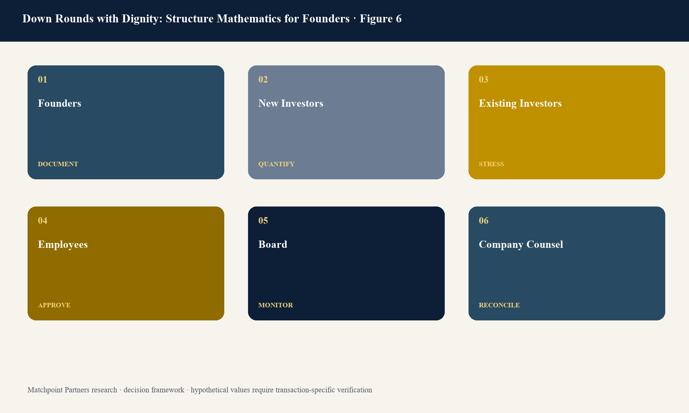The width and height of the screenshot is (689, 413).
Task: Click card number 02
Action: click(x=263, y=80)
